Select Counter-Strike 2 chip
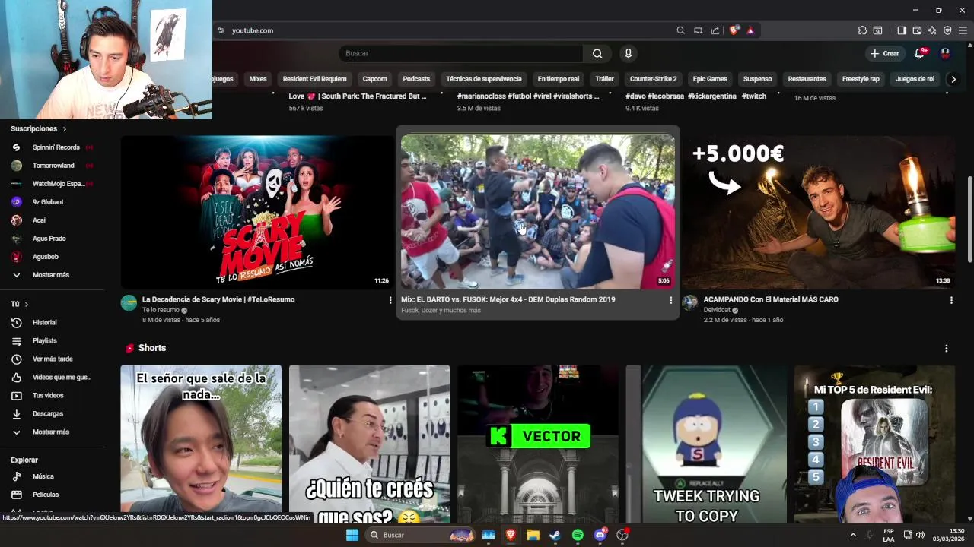This screenshot has height=547, width=974. pyautogui.click(x=653, y=79)
